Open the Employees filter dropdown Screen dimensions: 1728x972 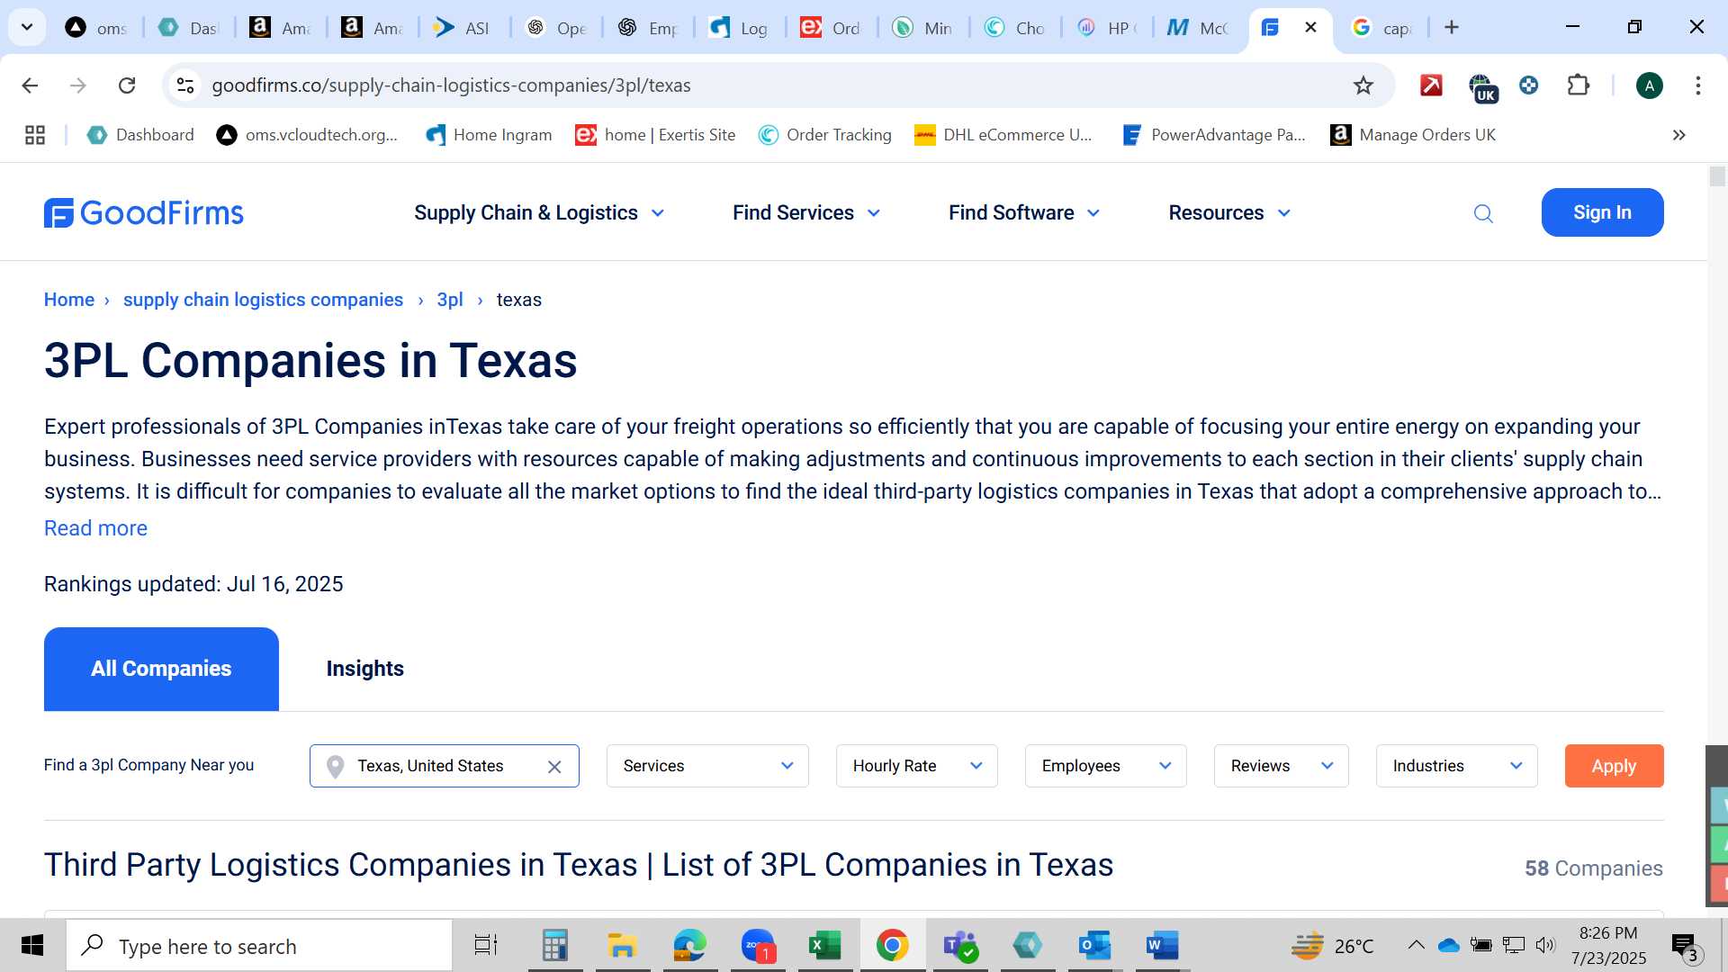[1105, 766]
